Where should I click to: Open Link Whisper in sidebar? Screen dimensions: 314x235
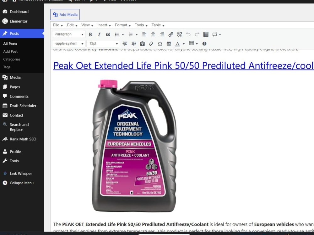[x=21, y=174]
